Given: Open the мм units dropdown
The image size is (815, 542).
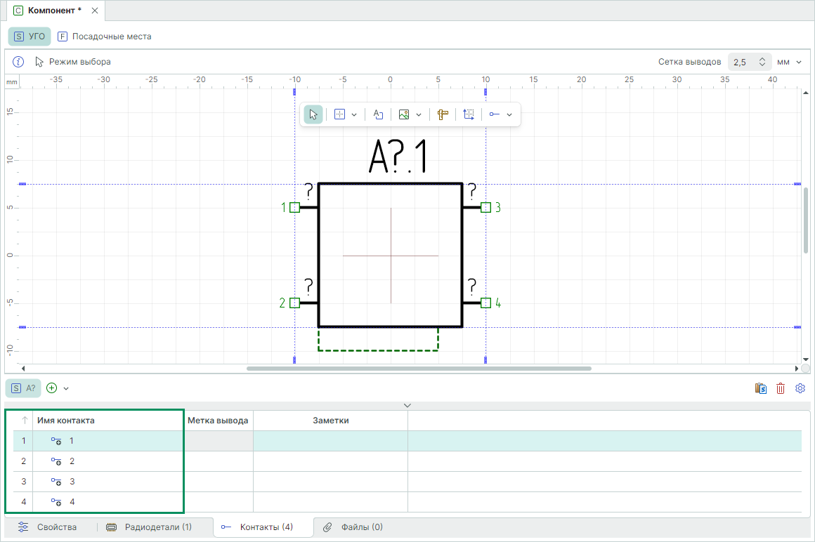Looking at the screenshot, I should tap(790, 62).
